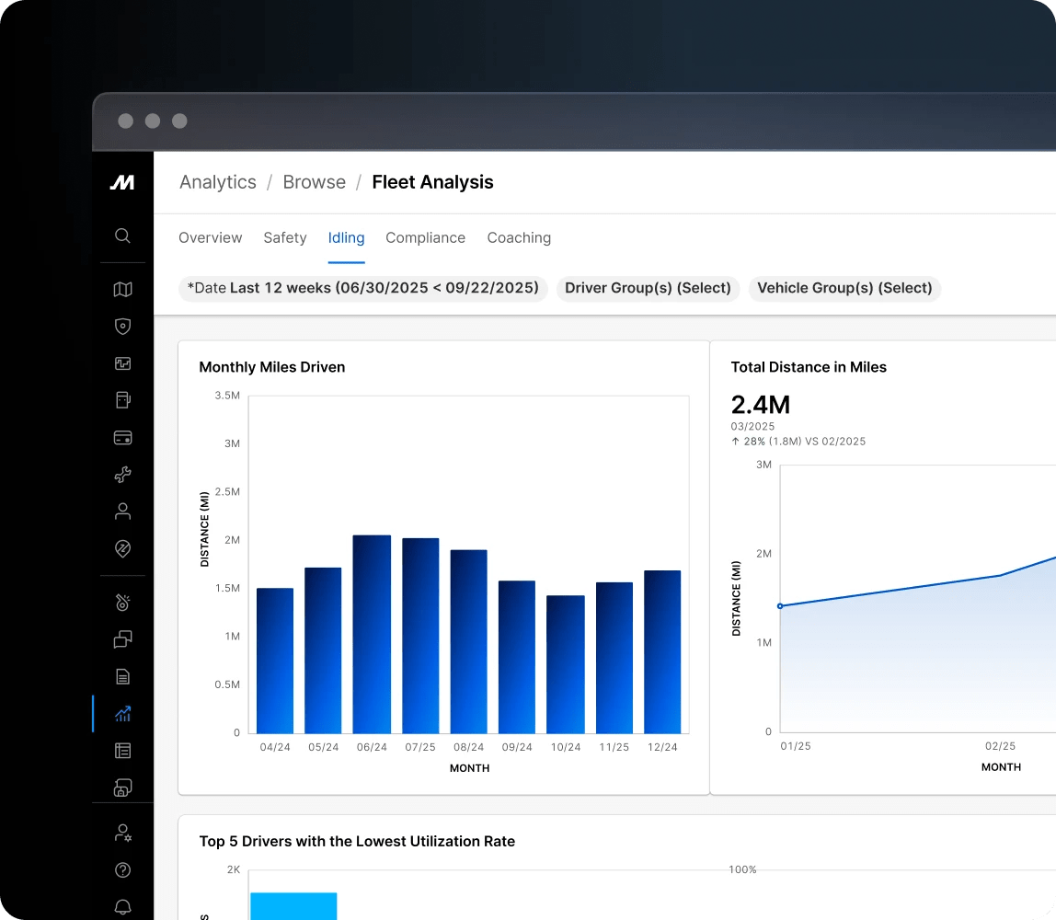Open the maintenance wrench icon

coord(122,475)
